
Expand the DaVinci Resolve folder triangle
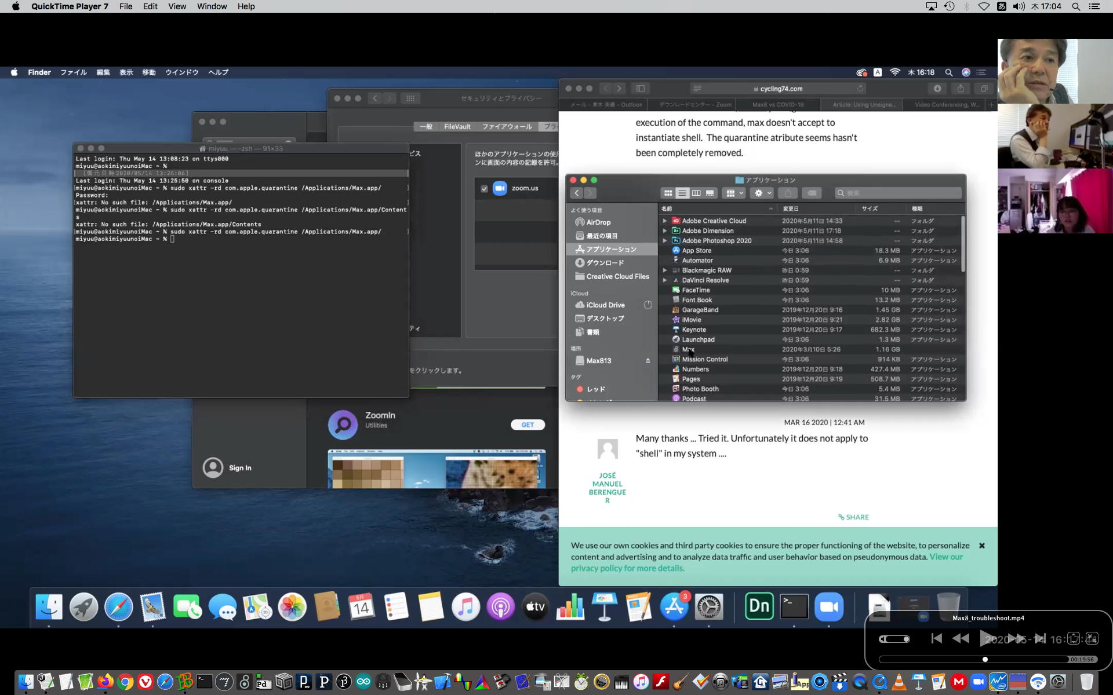665,280
